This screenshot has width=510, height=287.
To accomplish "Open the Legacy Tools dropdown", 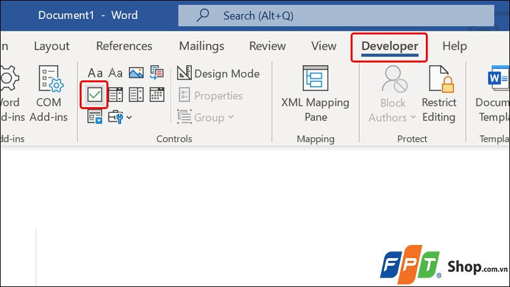I will [120, 117].
